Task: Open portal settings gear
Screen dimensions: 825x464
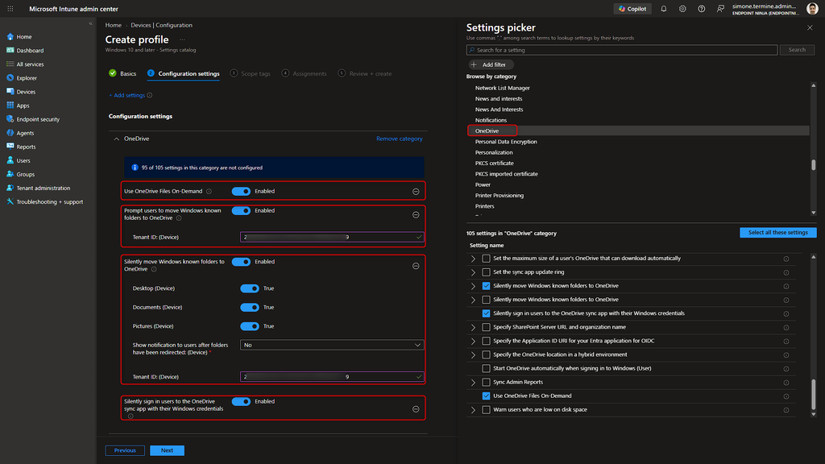Action: 682,9
